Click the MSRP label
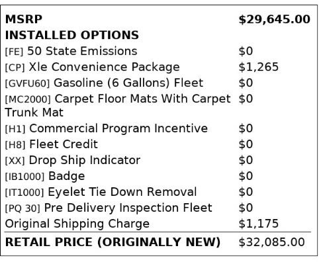Viewport: 319px width, 262px height. (24, 19)
